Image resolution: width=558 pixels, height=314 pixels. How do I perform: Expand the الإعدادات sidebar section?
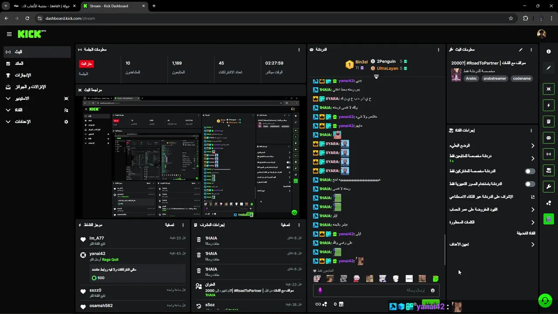click(x=37, y=122)
